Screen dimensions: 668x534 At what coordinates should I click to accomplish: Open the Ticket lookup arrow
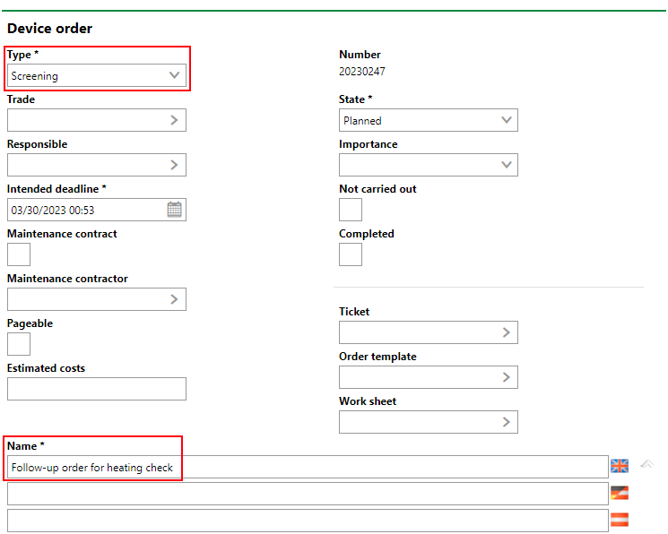(506, 332)
